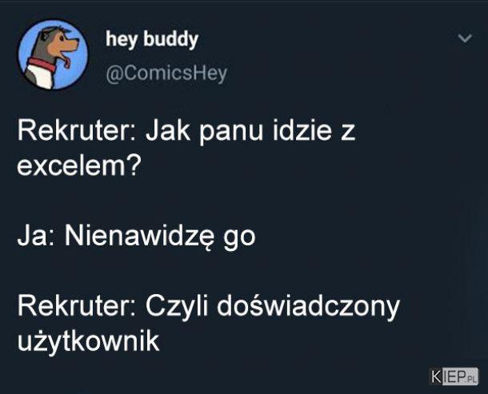Open the hey buddy profile name
Screen dimensions: 488x394
152,39
